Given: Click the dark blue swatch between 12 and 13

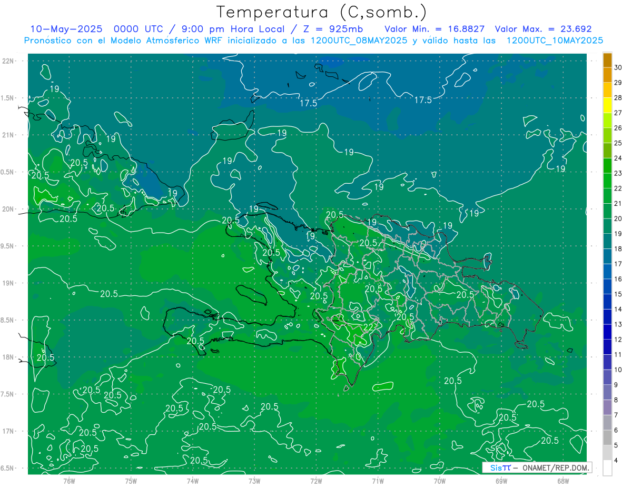Looking at the screenshot, I should click(x=607, y=332).
